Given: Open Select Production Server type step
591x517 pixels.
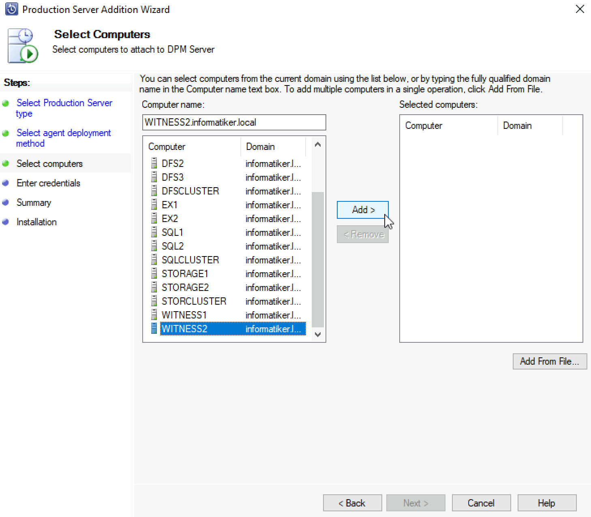Looking at the screenshot, I should [x=64, y=108].
